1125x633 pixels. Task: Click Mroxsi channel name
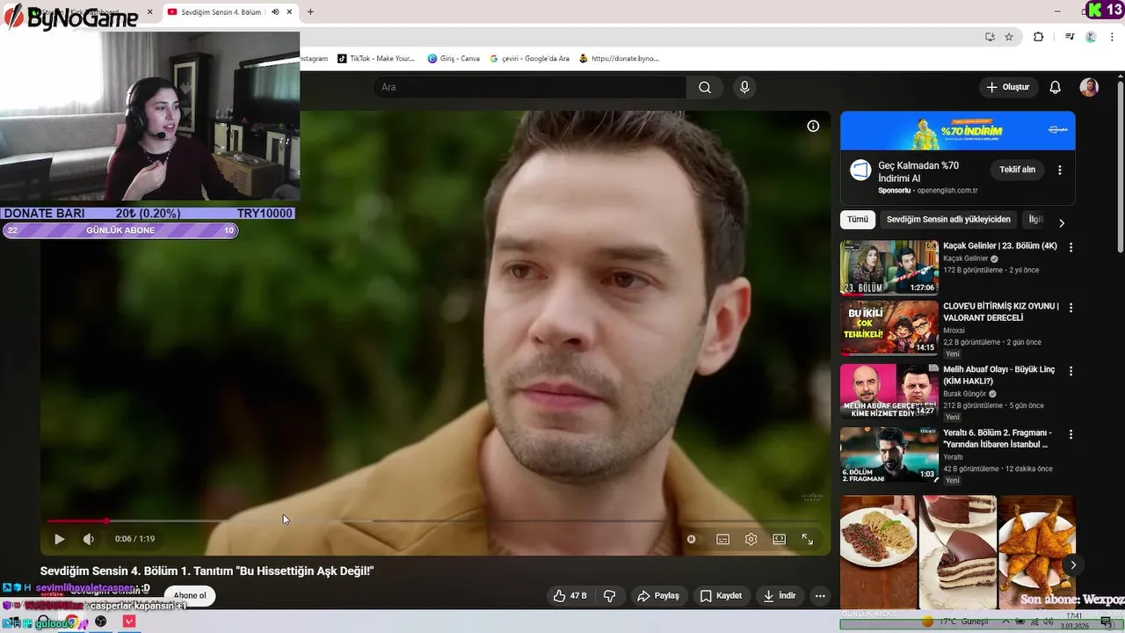click(x=954, y=331)
